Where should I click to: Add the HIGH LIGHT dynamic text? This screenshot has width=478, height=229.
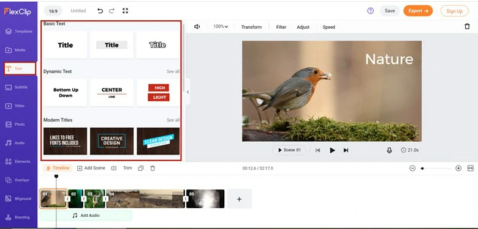[158, 93]
